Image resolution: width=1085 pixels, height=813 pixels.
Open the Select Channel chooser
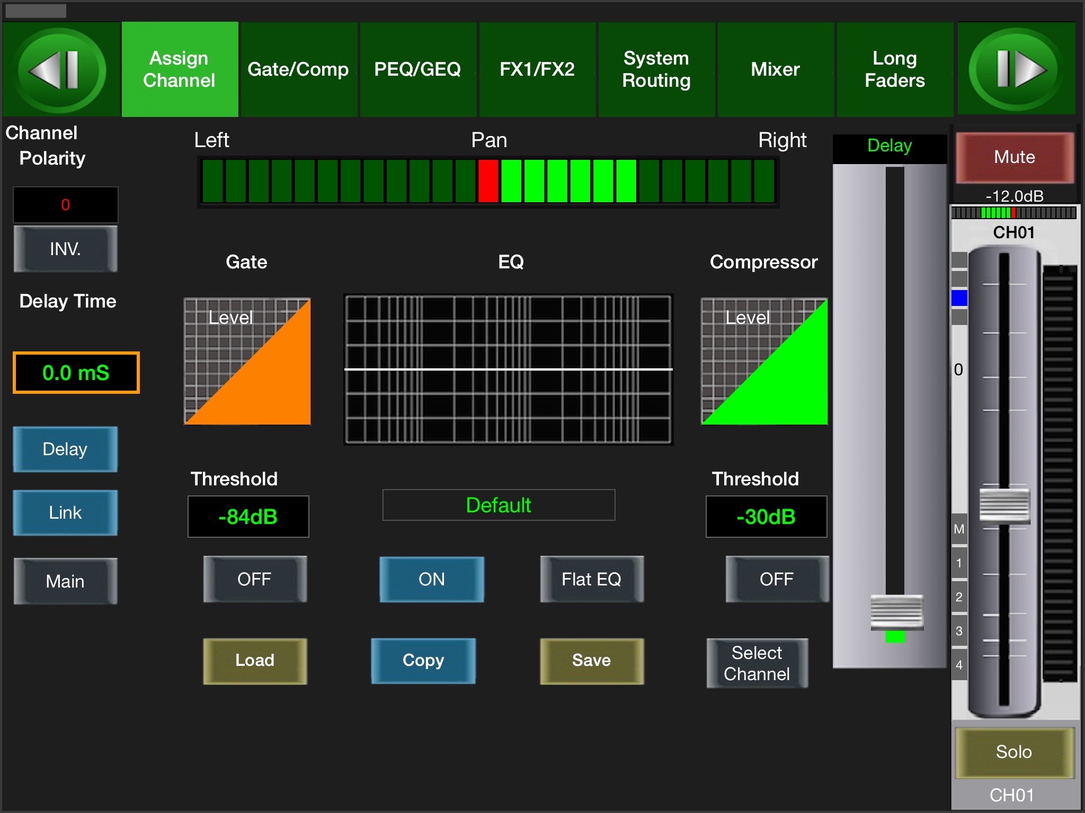coord(757,663)
